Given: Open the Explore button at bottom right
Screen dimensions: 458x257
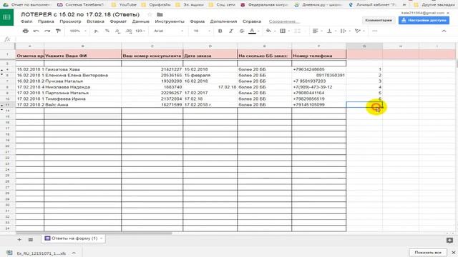Looking at the screenshot, I should point(449,241).
